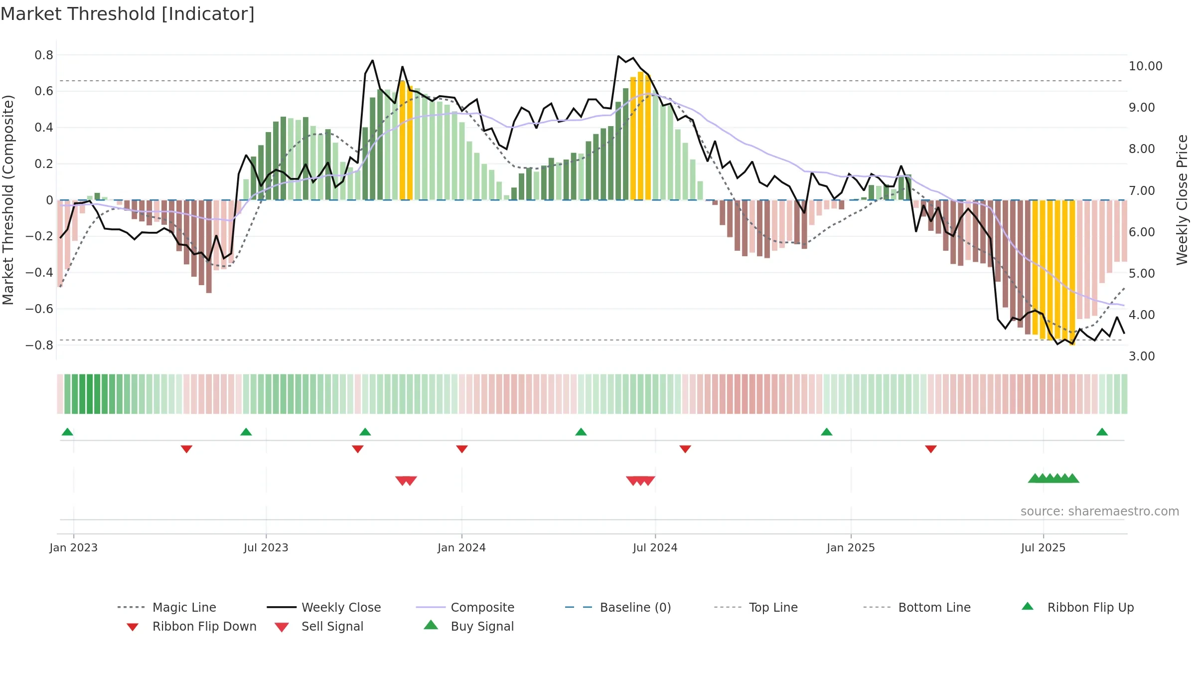Screen dimensions: 1196x673
Task: Click the Market Threshold [Indicator] chart title
Action: [x=128, y=14]
